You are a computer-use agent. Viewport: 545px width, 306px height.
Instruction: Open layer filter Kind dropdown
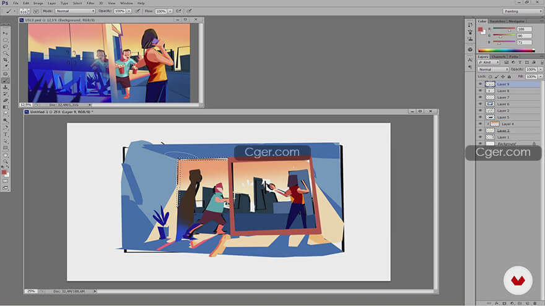[489, 62]
